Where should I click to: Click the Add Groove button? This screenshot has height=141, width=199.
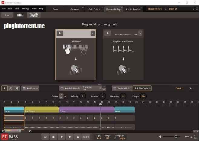coord(30,88)
